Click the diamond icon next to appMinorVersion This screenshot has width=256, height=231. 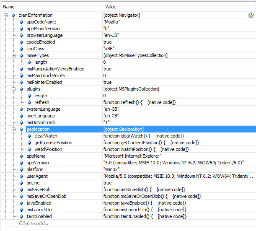(21, 29)
